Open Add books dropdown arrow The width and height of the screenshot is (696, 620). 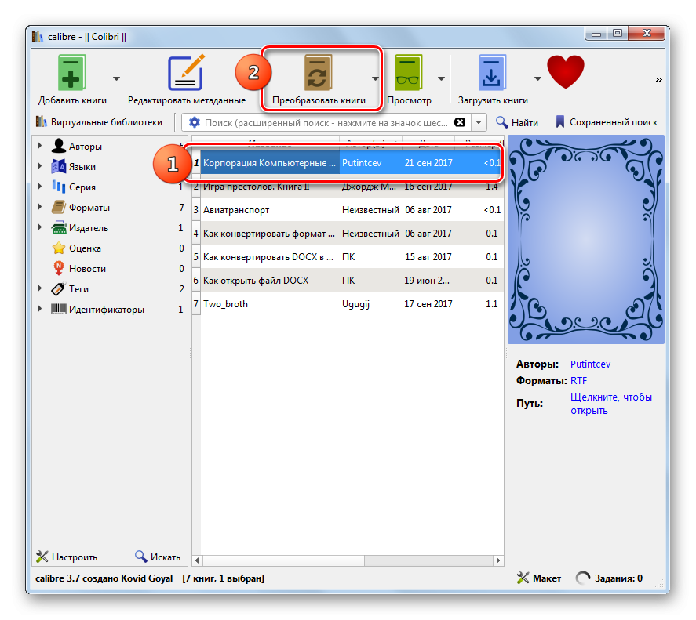(116, 79)
